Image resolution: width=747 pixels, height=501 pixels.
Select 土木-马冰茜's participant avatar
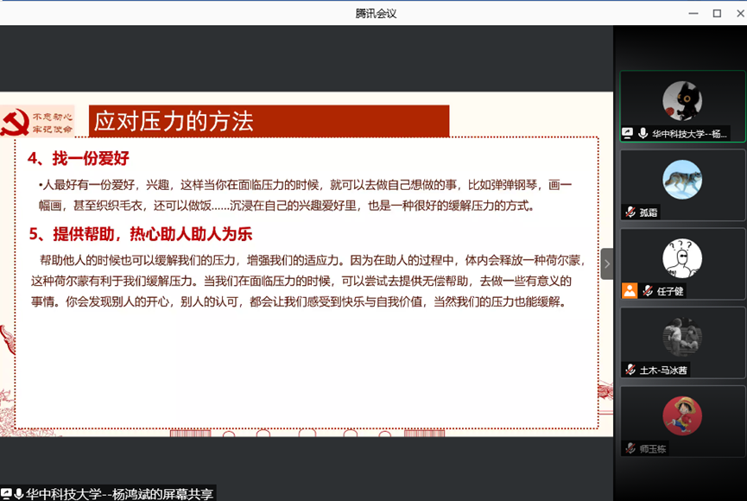[681, 337]
